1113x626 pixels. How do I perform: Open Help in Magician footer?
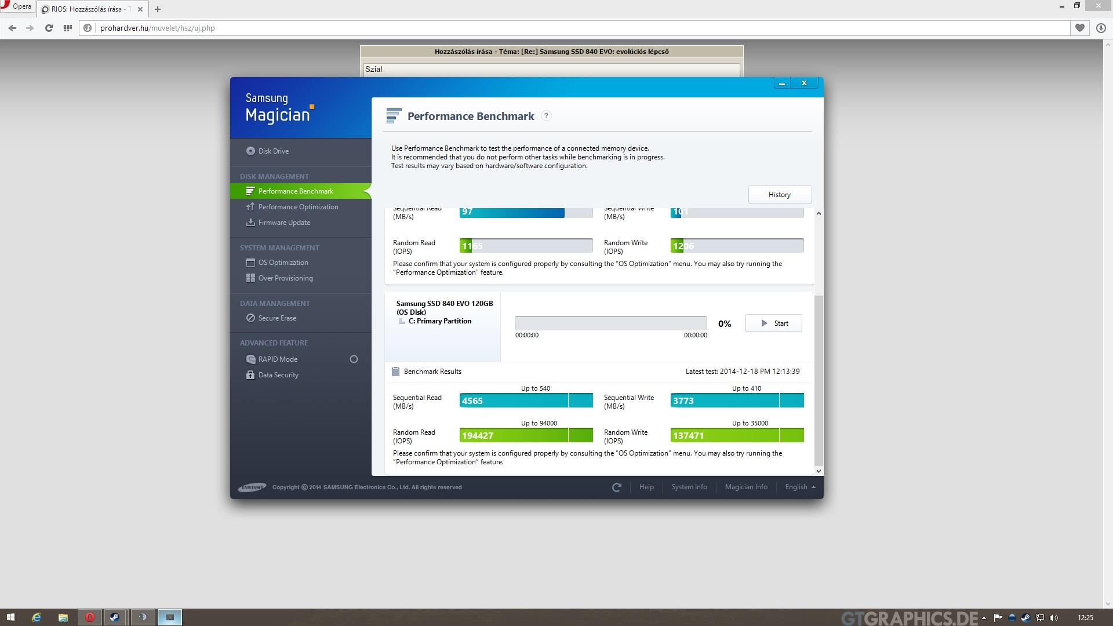point(646,487)
